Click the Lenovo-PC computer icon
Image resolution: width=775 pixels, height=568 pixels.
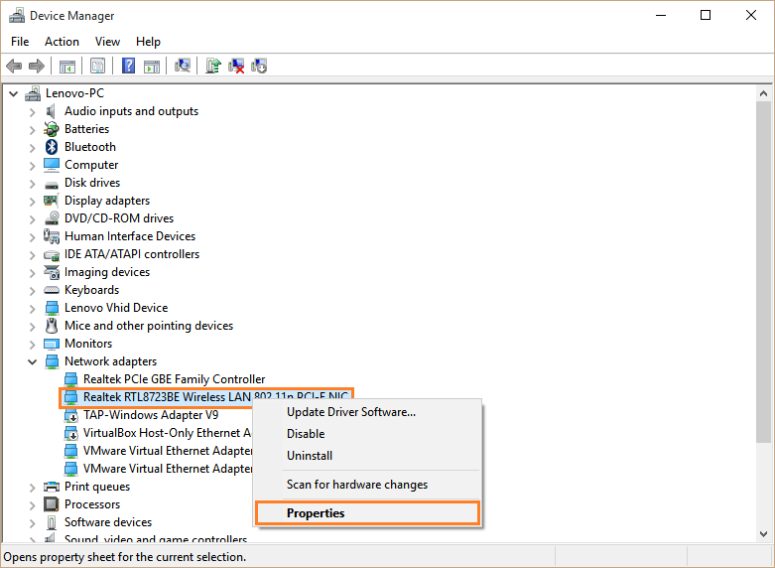(x=33, y=93)
